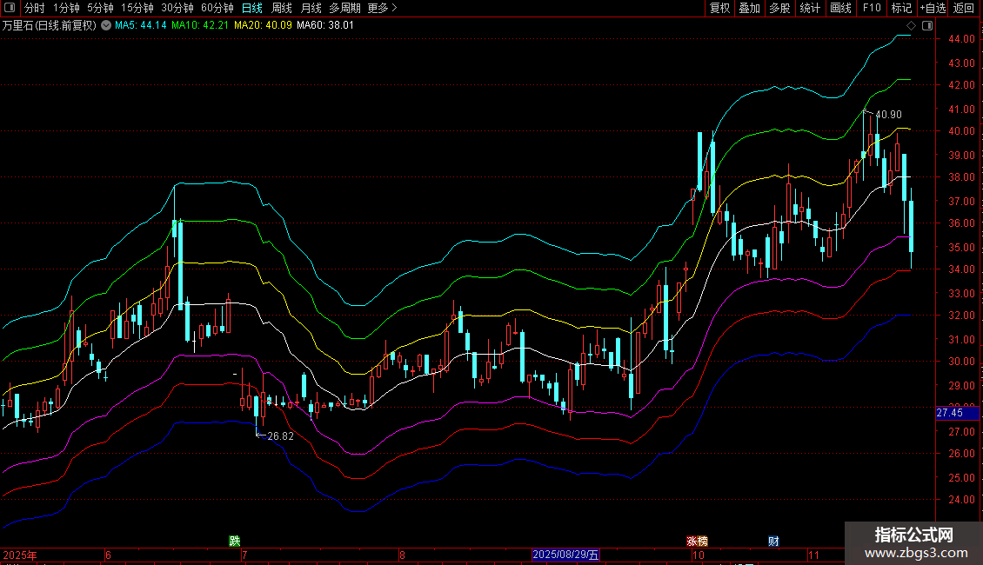
Task: Click the green 跌 event marker
Action: tap(235, 541)
